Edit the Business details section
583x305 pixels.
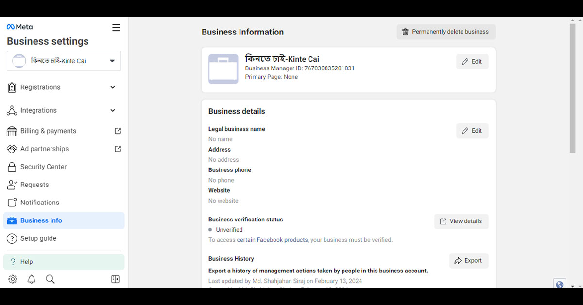point(472,131)
